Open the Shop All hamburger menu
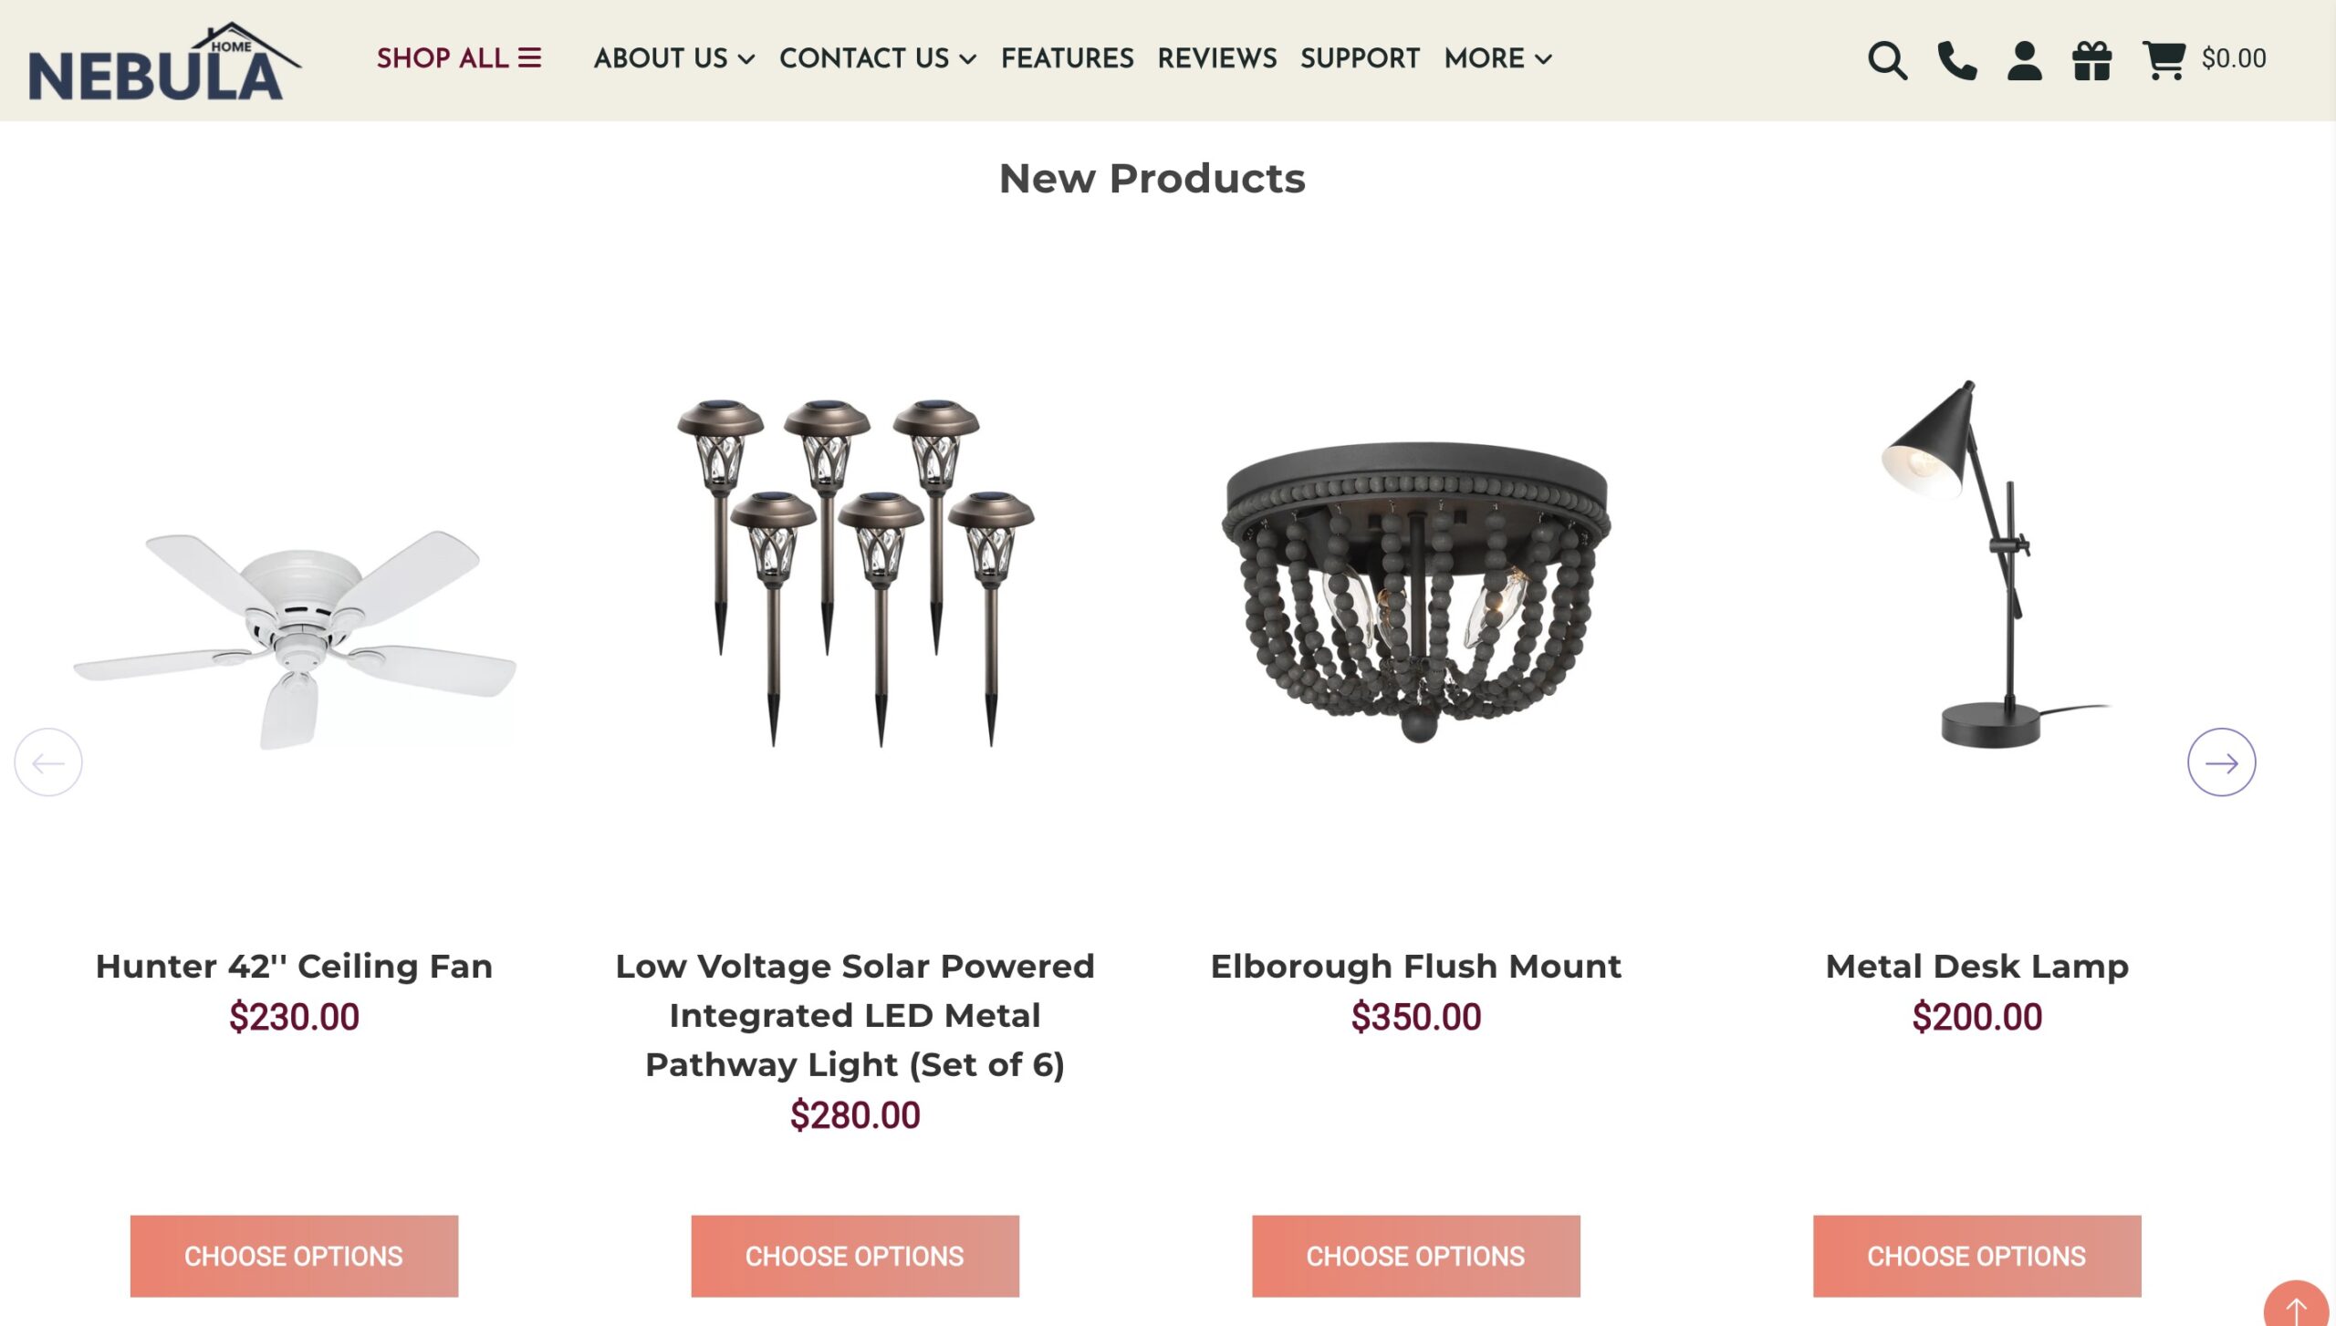Viewport: 2336px width, 1326px height. click(x=529, y=57)
